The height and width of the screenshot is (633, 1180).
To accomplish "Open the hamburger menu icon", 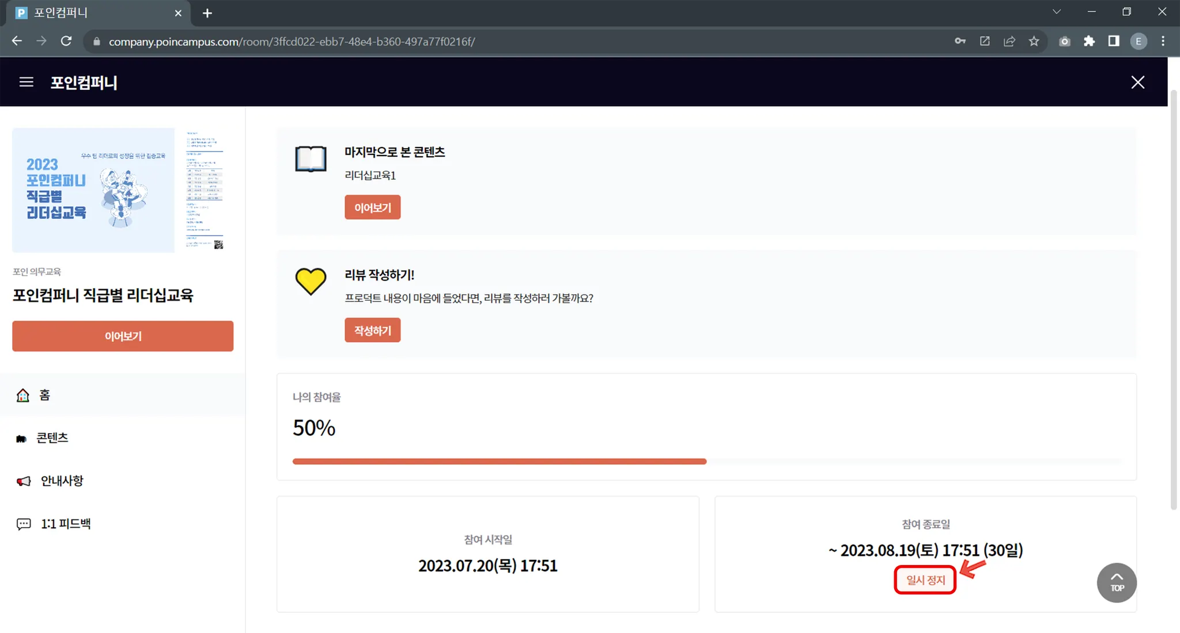I will point(26,82).
